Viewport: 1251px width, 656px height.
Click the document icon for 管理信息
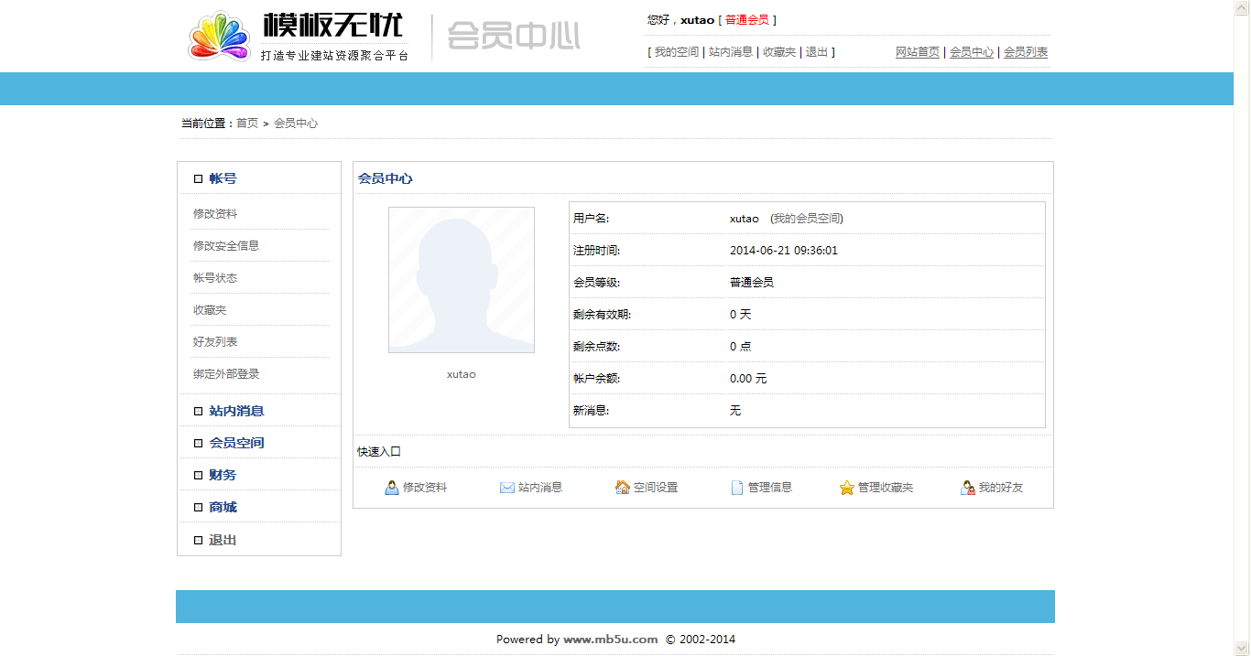[737, 488]
